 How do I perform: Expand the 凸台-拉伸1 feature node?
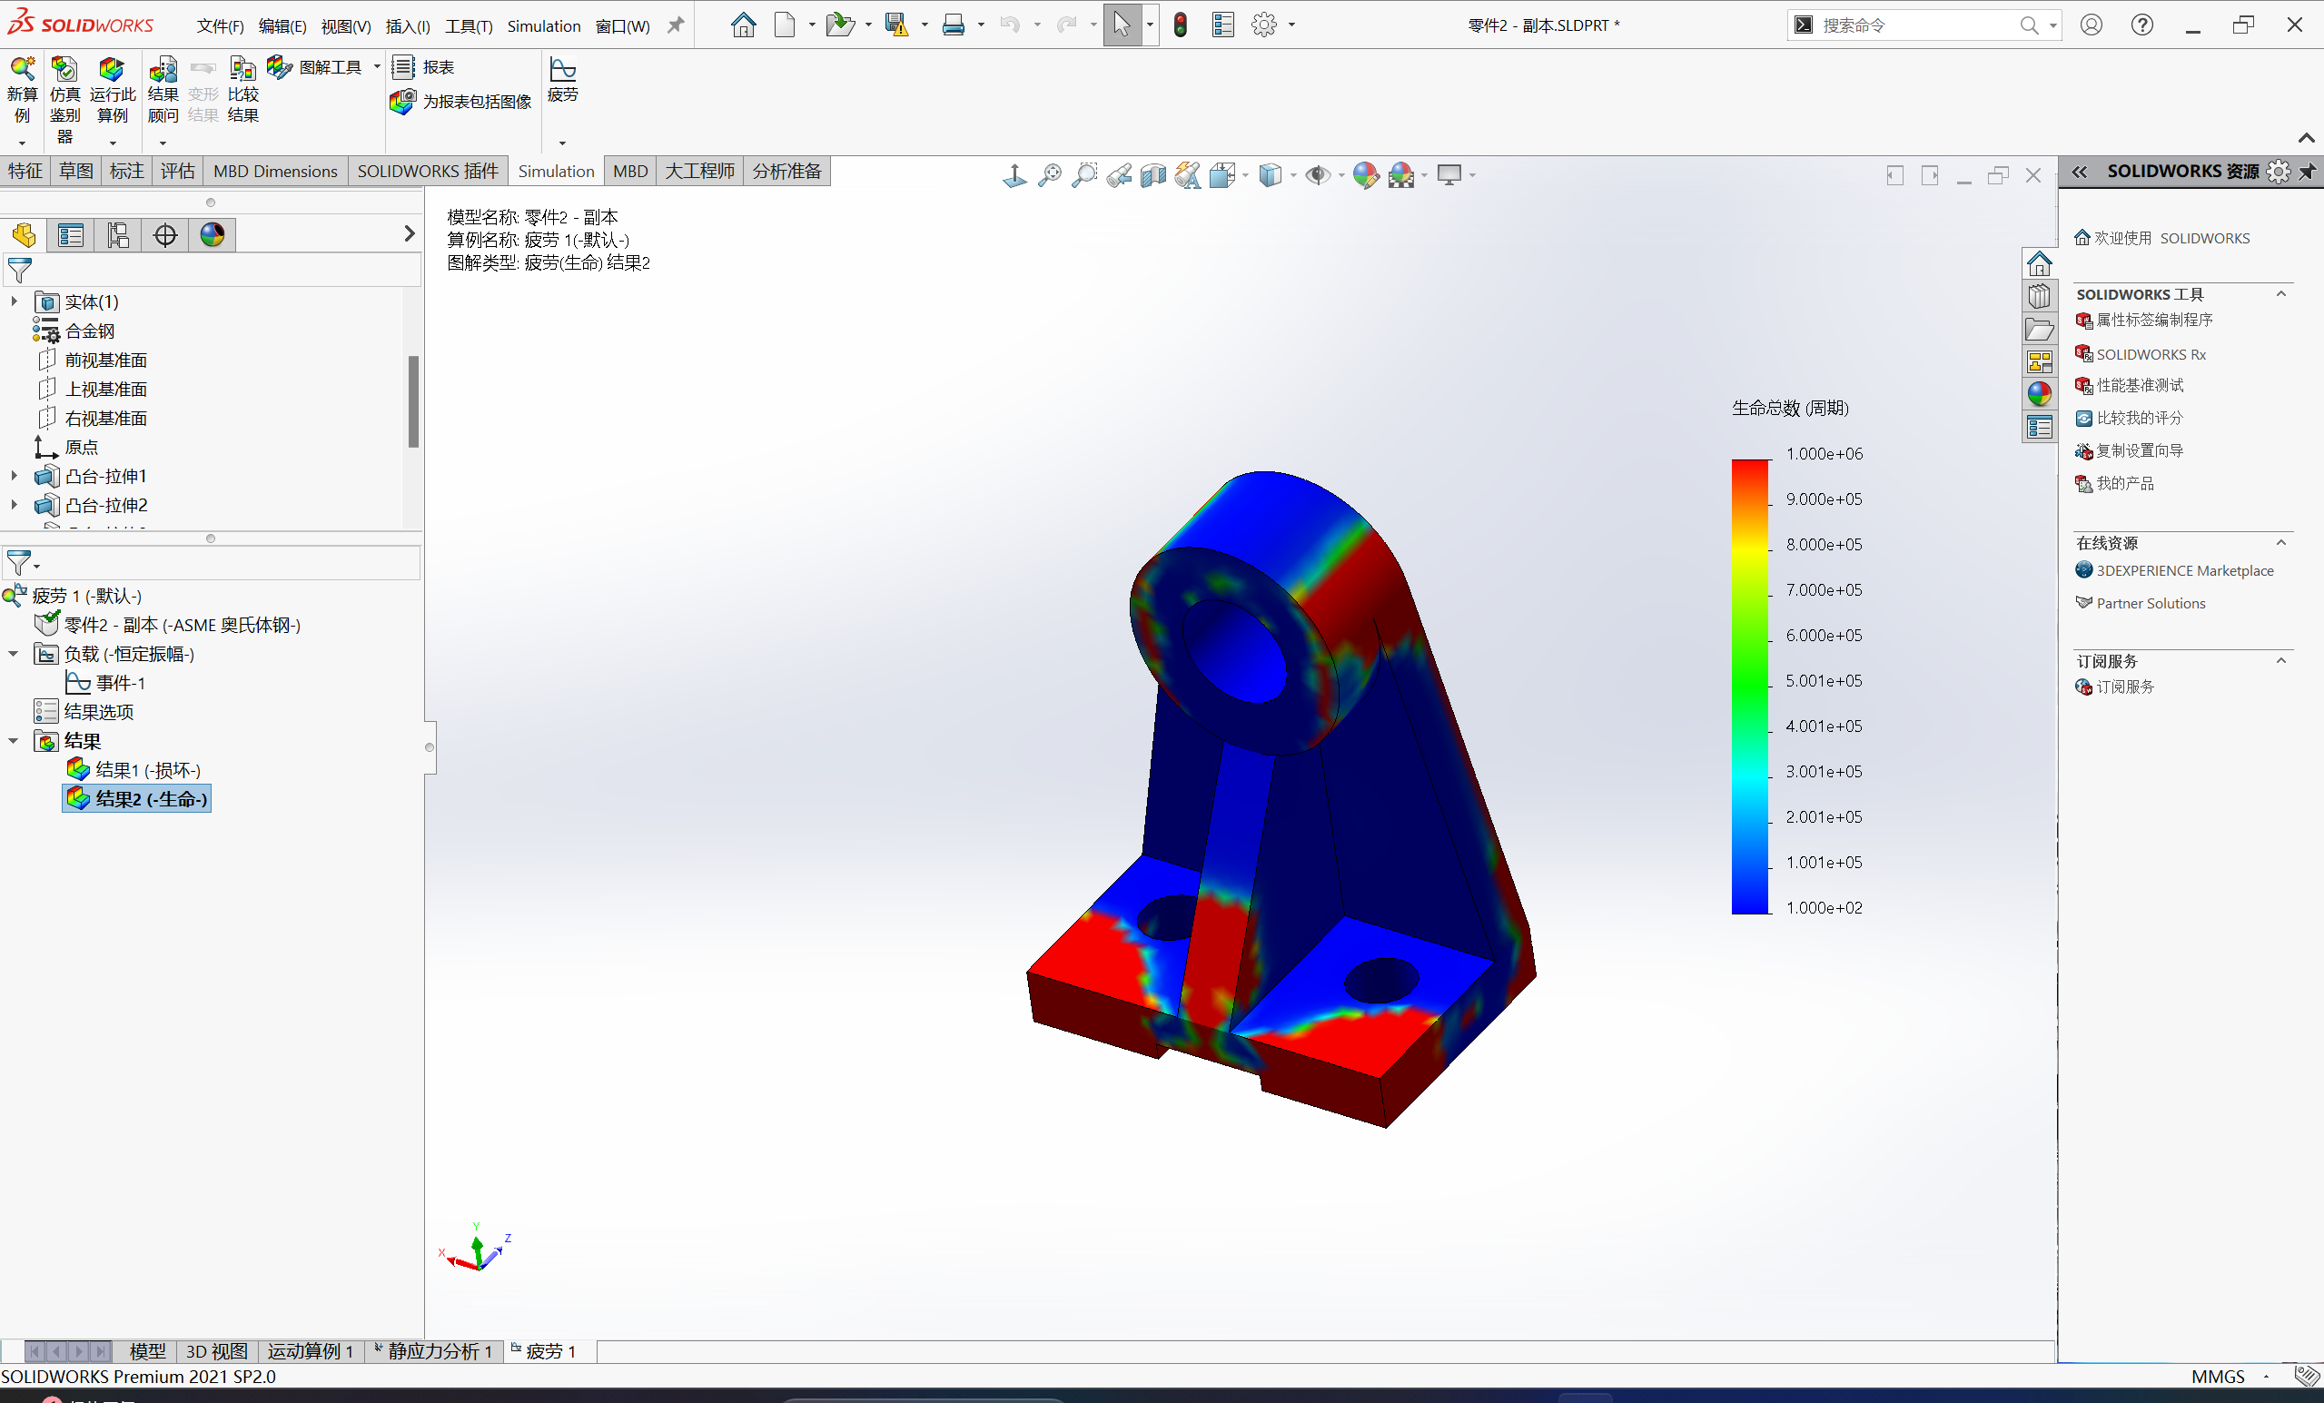(x=14, y=476)
